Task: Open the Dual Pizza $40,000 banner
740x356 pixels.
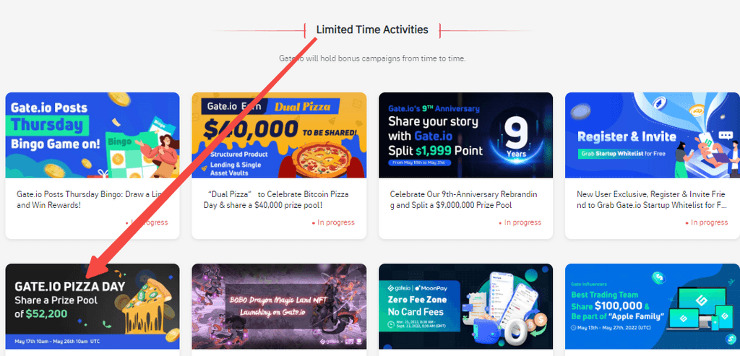Action: [x=279, y=135]
